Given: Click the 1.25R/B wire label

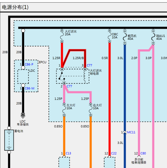Looking at the screenshot, I should [x=78, y=58].
